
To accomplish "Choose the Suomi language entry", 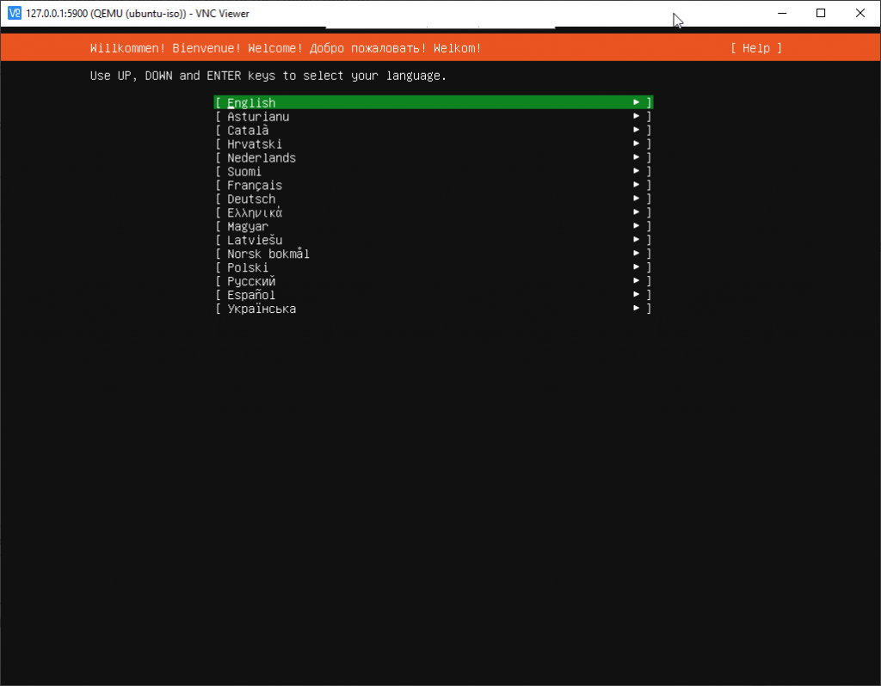I will tap(244, 172).
